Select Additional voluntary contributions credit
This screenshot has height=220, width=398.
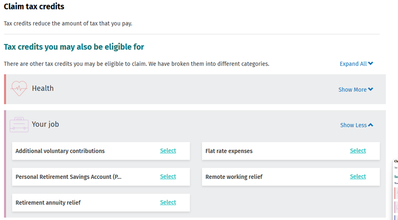coord(168,151)
